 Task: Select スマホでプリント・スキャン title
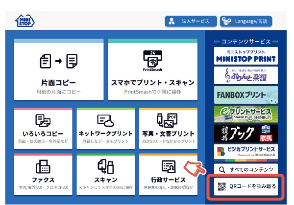click(x=152, y=83)
